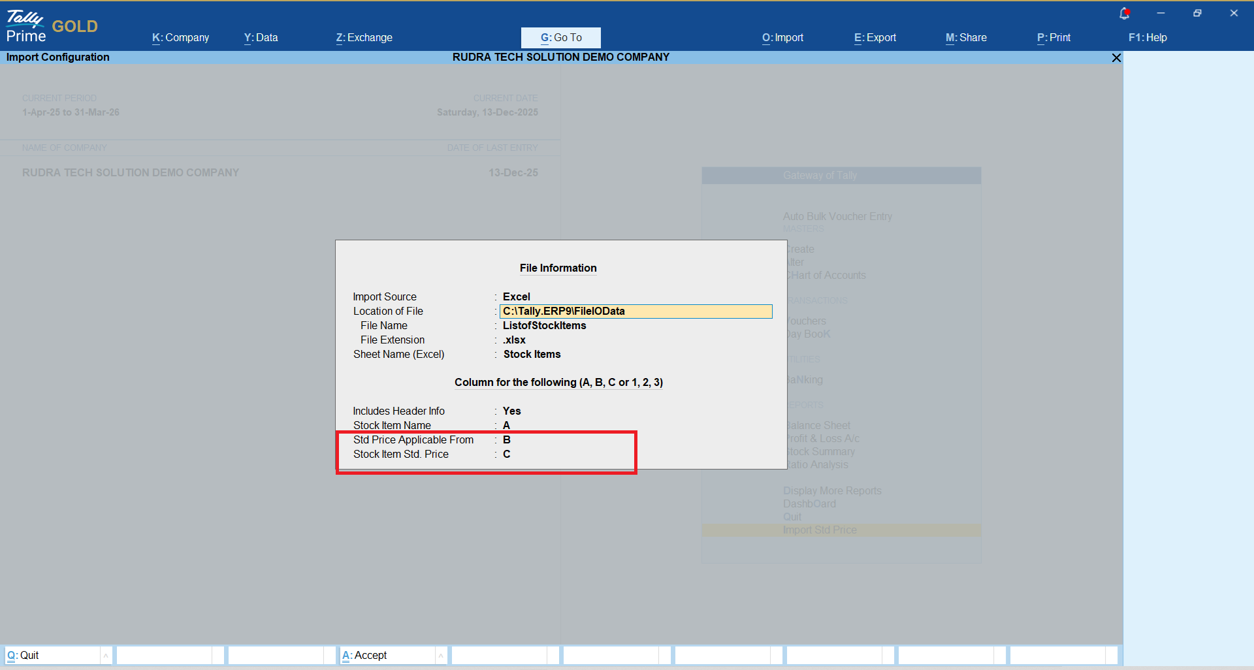Open the Import menu
Screen dimensions: 1254x670
pos(782,38)
